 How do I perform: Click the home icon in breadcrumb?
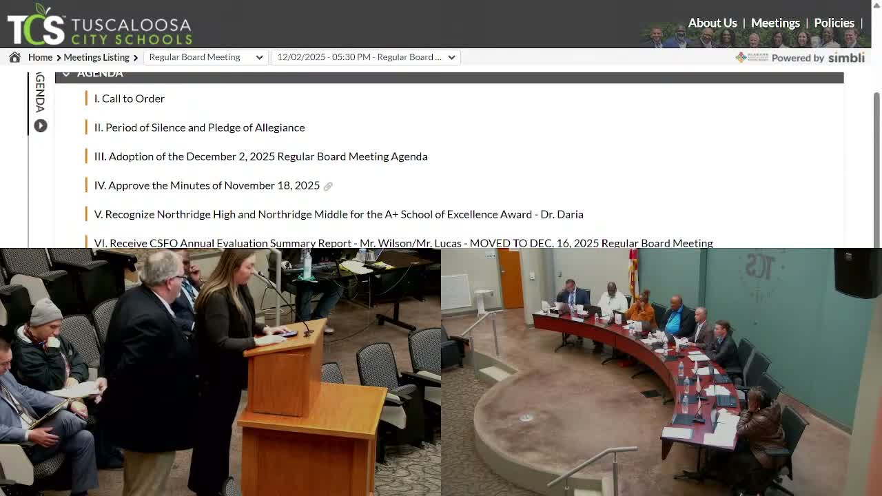[x=14, y=57]
